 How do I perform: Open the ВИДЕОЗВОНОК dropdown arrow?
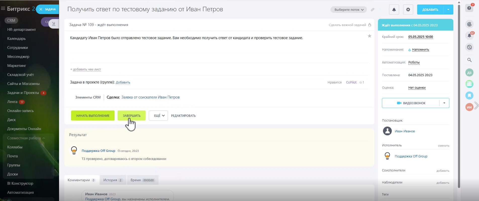tap(444, 103)
